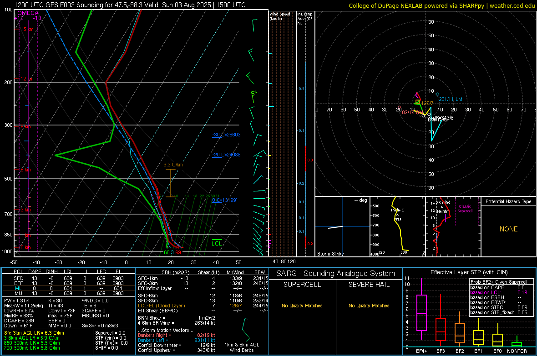The width and height of the screenshot is (537, 356).
Task: Click the Theta-E v. Pres inset label
Action: [397, 214]
